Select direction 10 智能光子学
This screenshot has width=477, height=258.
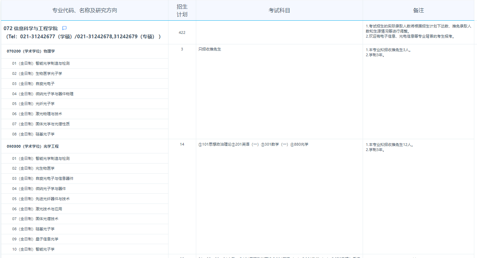point(33,249)
